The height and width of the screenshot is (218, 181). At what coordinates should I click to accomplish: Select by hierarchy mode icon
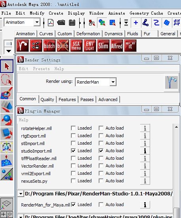pyautogui.click(x=92, y=23)
